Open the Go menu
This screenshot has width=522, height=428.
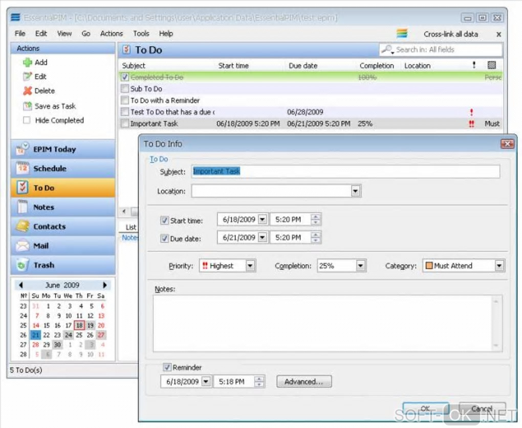(86, 33)
